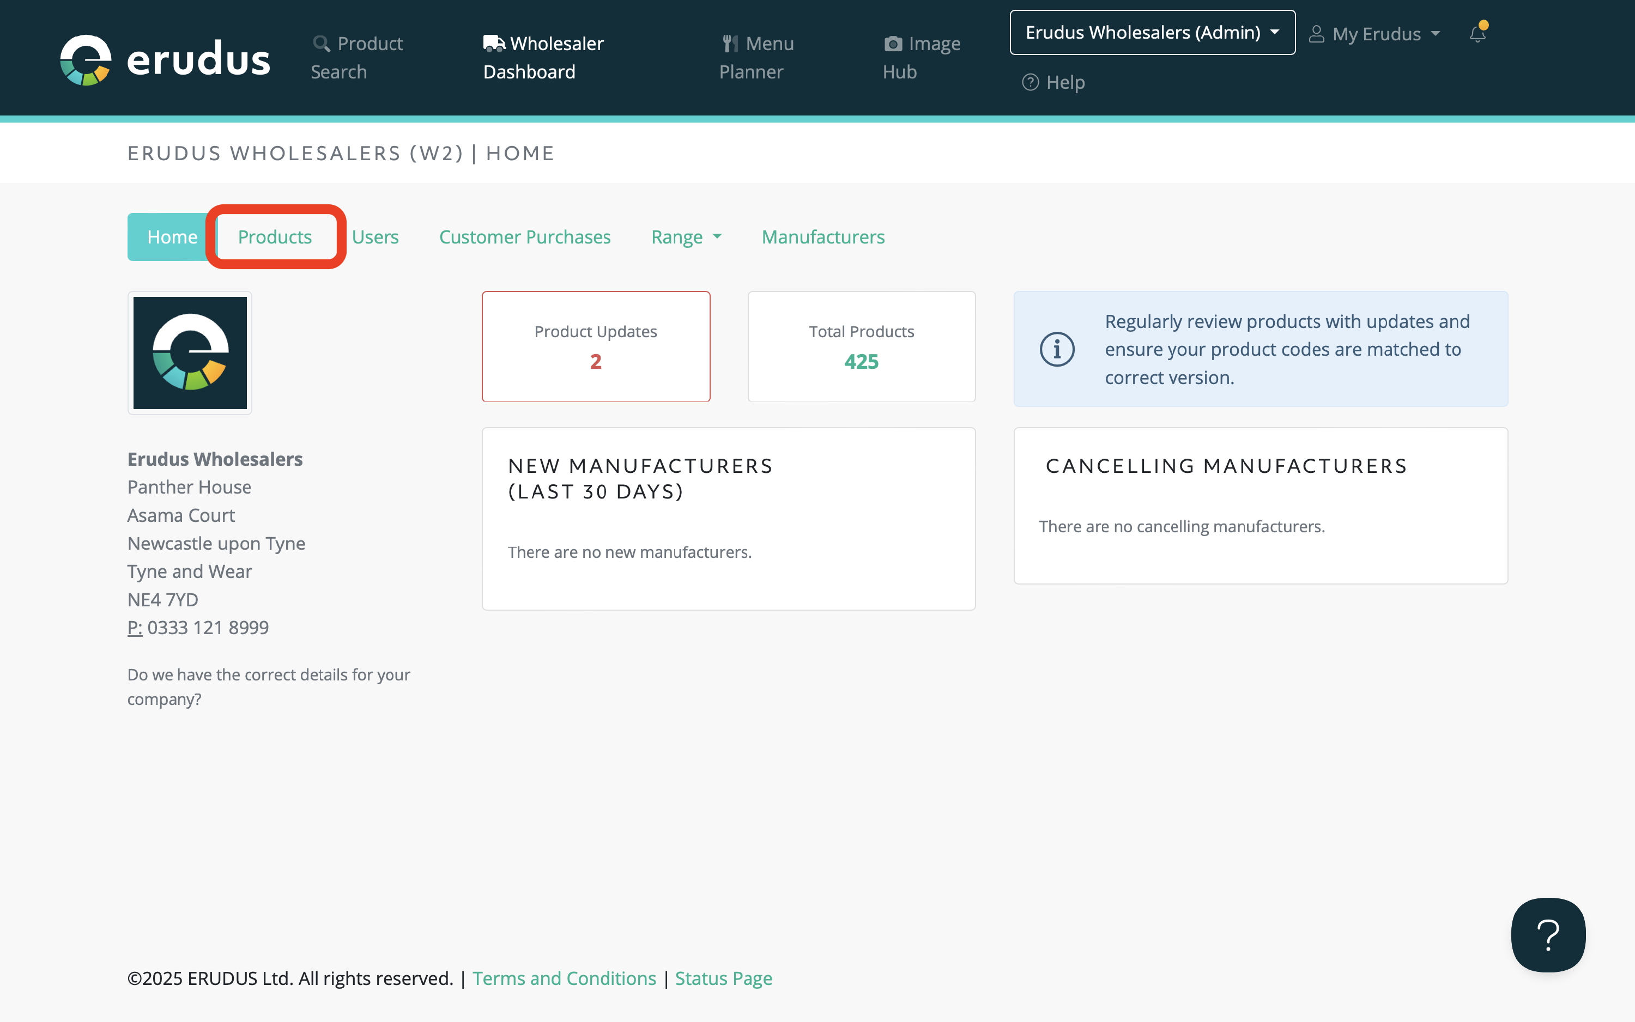Go to Customer Purchases tab
Image resolution: width=1635 pixels, height=1022 pixels.
tap(525, 238)
